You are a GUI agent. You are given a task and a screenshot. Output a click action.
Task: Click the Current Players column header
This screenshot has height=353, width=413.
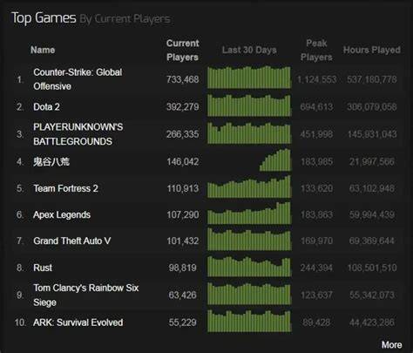click(x=183, y=51)
